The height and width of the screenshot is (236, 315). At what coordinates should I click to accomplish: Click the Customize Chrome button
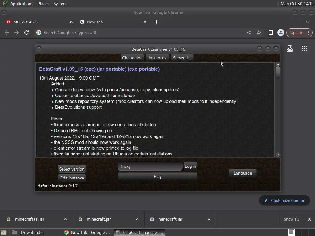point(285,200)
